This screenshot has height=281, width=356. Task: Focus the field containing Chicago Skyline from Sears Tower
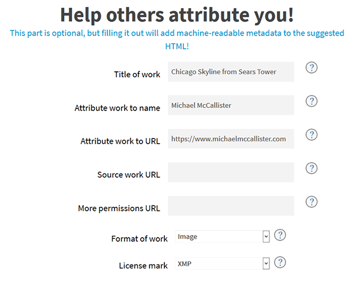point(231,72)
